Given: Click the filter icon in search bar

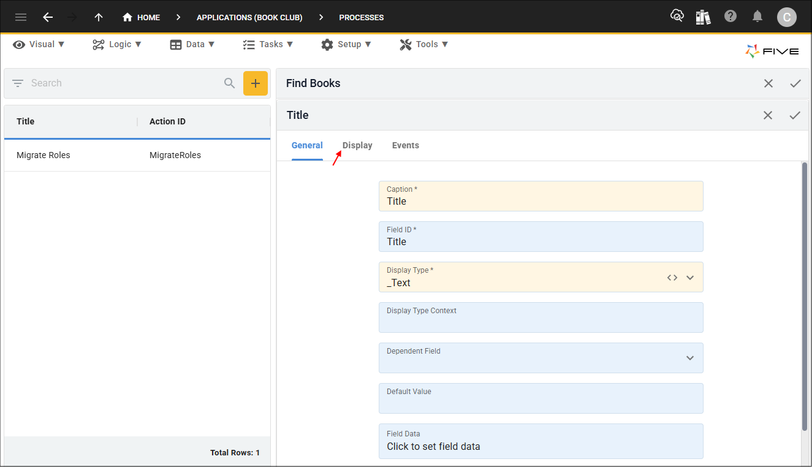Looking at the screenshot, I should (x=18, y=83).
